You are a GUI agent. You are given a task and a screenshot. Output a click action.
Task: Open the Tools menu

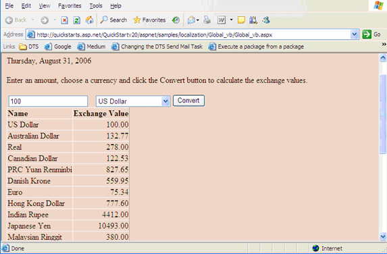tap(96, 5)
